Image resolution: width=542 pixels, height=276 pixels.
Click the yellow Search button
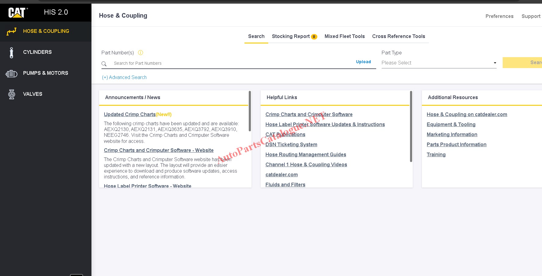pyautogui.click(x=522, y=63)
